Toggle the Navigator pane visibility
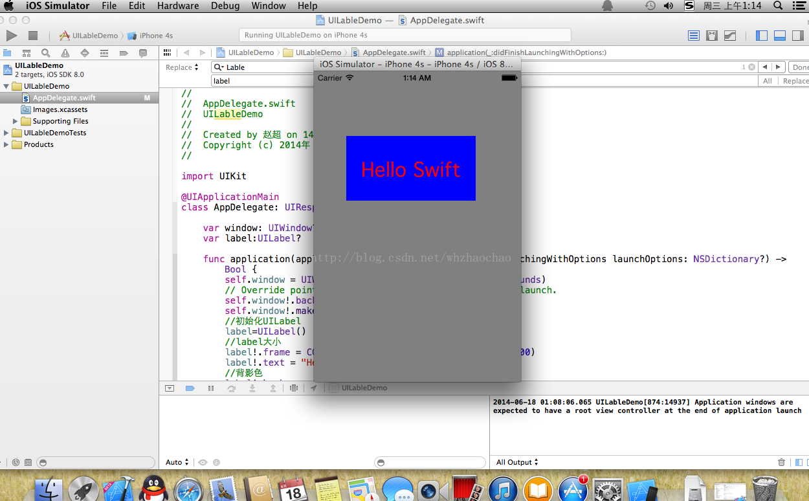Image resolution: width=809 pixels, height=501 pixels. [762, 36]
